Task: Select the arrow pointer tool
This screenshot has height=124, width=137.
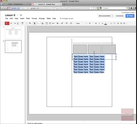Action: click(x=35, y=23)
